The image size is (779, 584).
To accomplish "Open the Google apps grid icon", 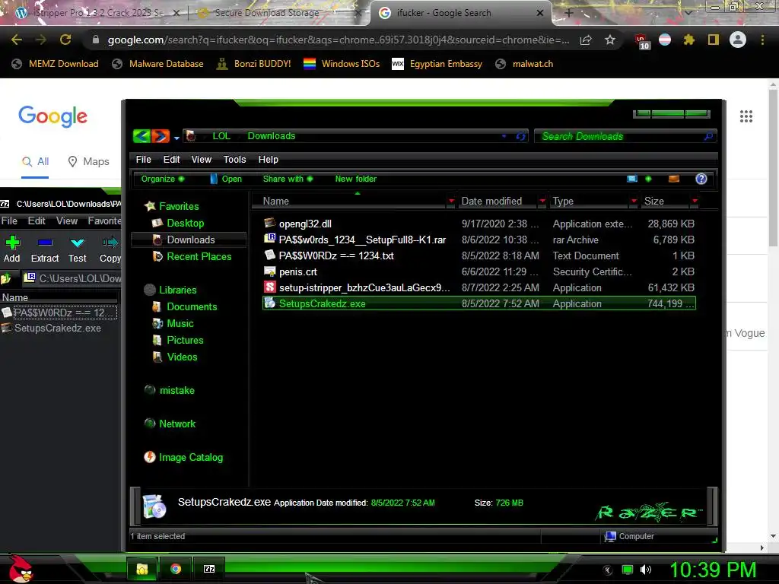I will [746, 116].
